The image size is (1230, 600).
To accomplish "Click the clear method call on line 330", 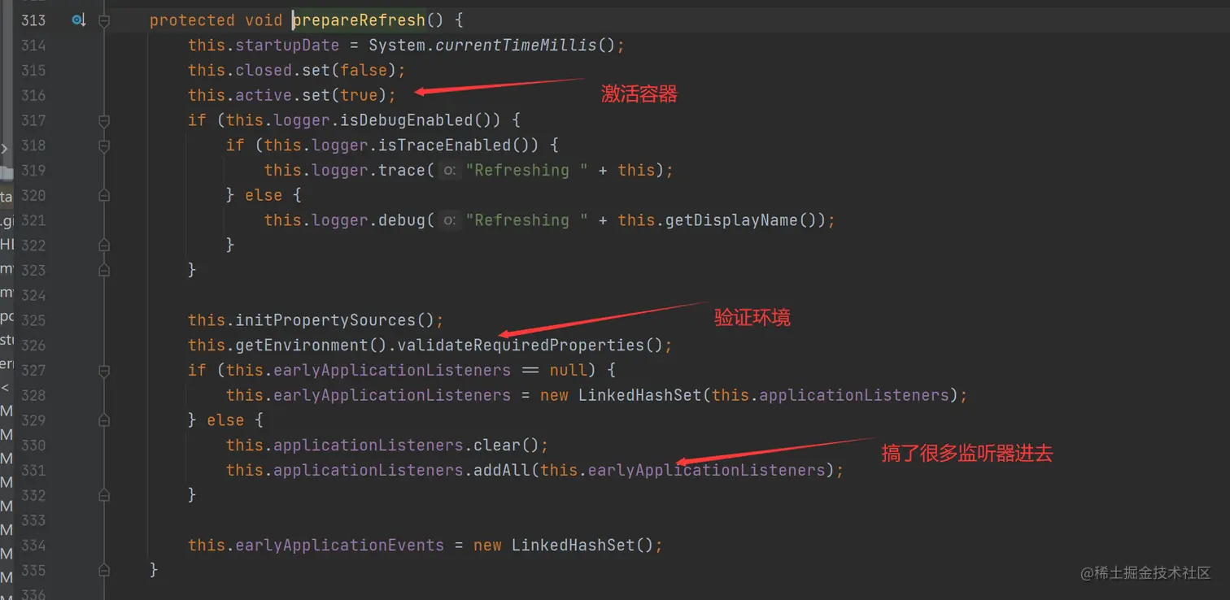I will click(498, 446).
